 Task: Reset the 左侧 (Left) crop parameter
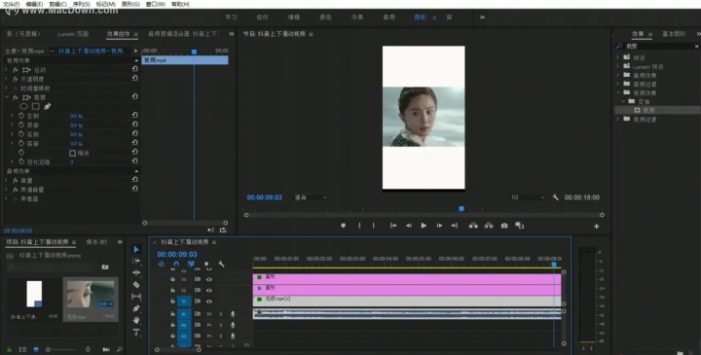[134, 115]
